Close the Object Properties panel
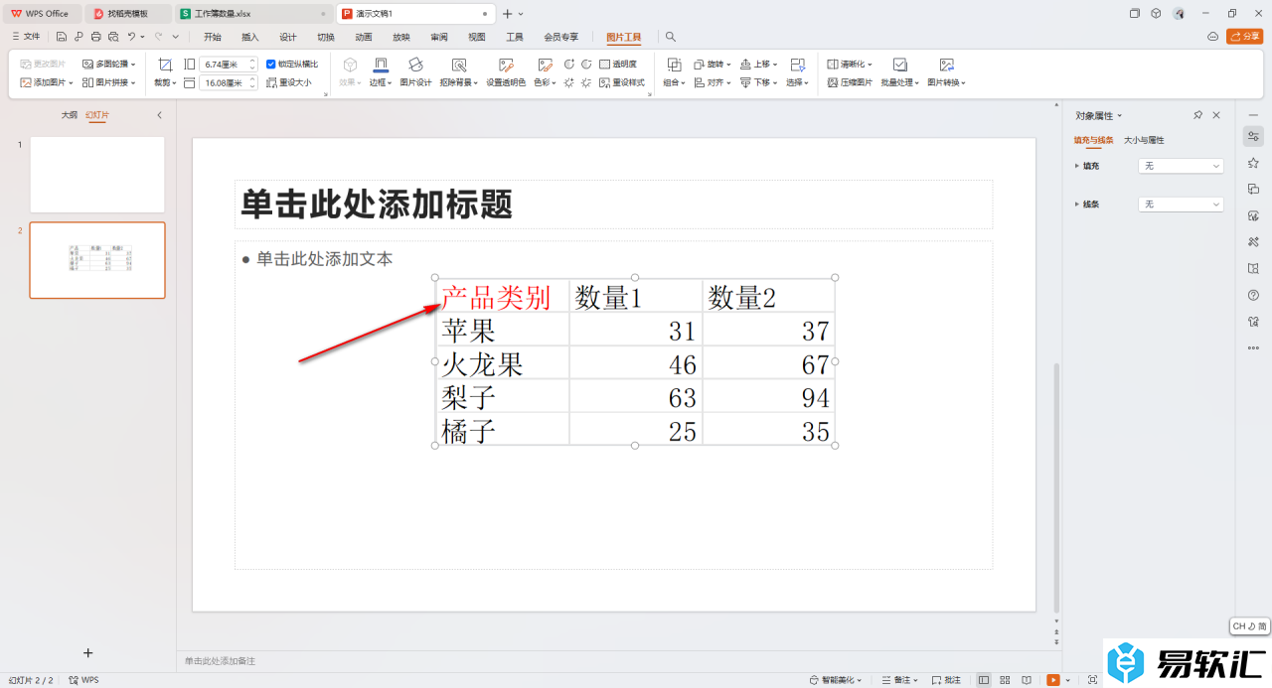 1216,115
